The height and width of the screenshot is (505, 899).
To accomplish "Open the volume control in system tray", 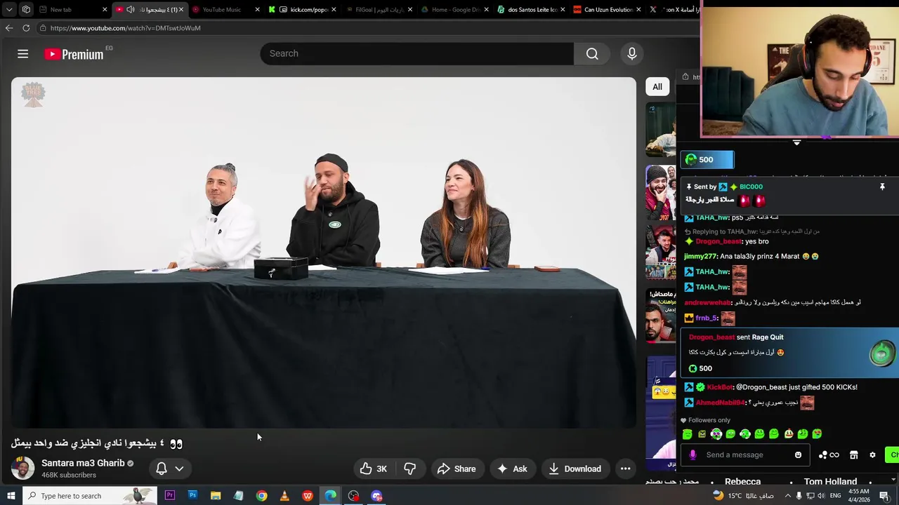I will [822, 496].
